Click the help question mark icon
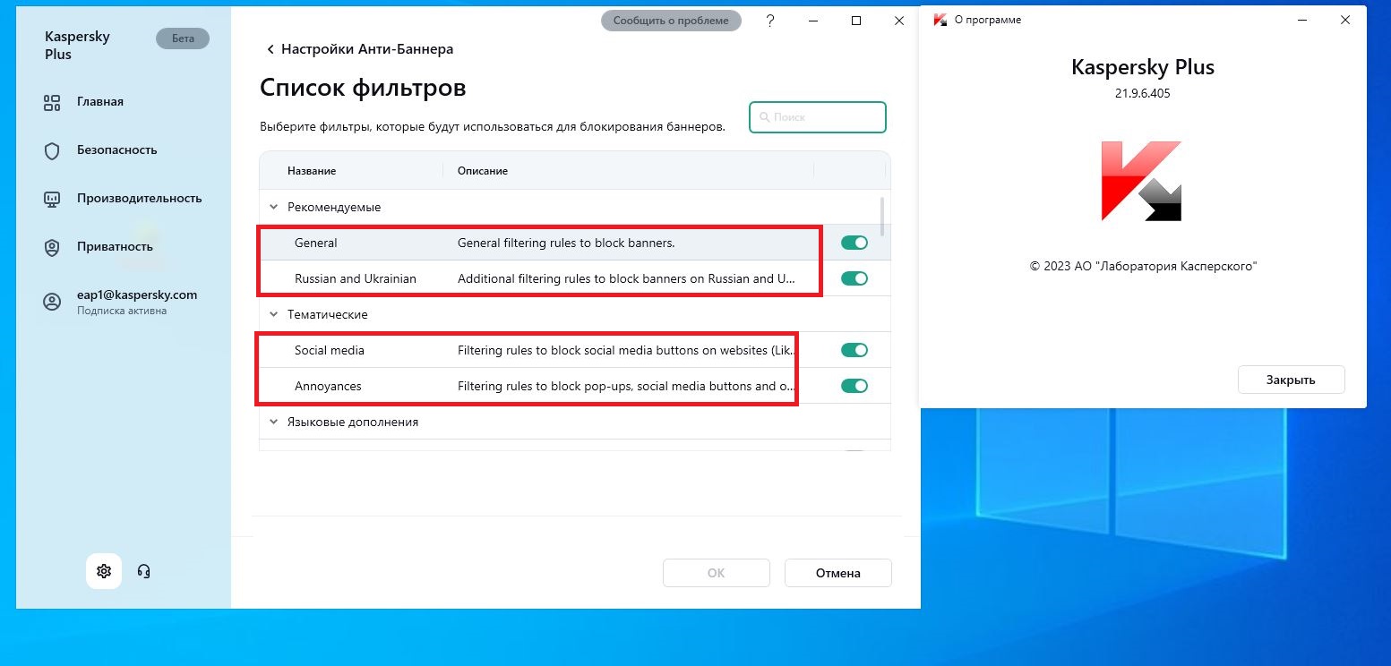 click(x=770, y=21)
